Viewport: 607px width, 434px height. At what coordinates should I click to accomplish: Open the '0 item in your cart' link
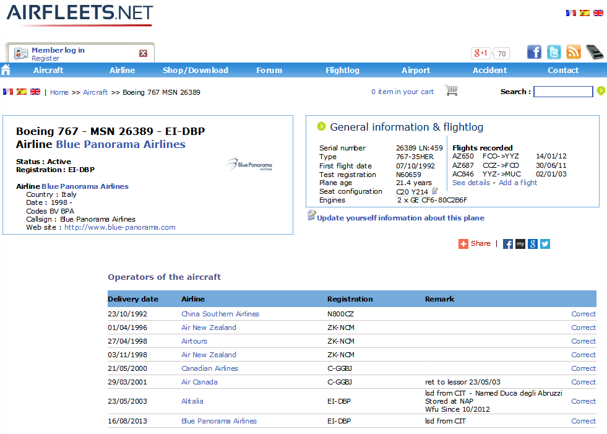[x=403, y=92]
